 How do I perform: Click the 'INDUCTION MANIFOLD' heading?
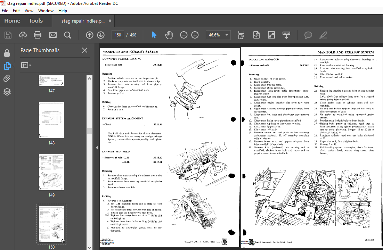(x=264, y=60)
